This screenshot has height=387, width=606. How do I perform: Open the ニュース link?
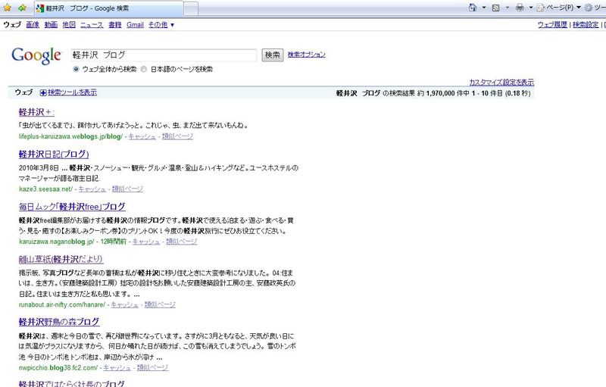pyautogui.click(x=92, y=25)
